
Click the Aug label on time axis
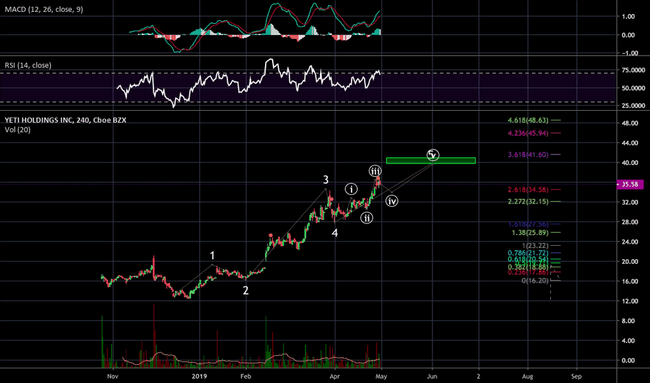pos(527,376)
